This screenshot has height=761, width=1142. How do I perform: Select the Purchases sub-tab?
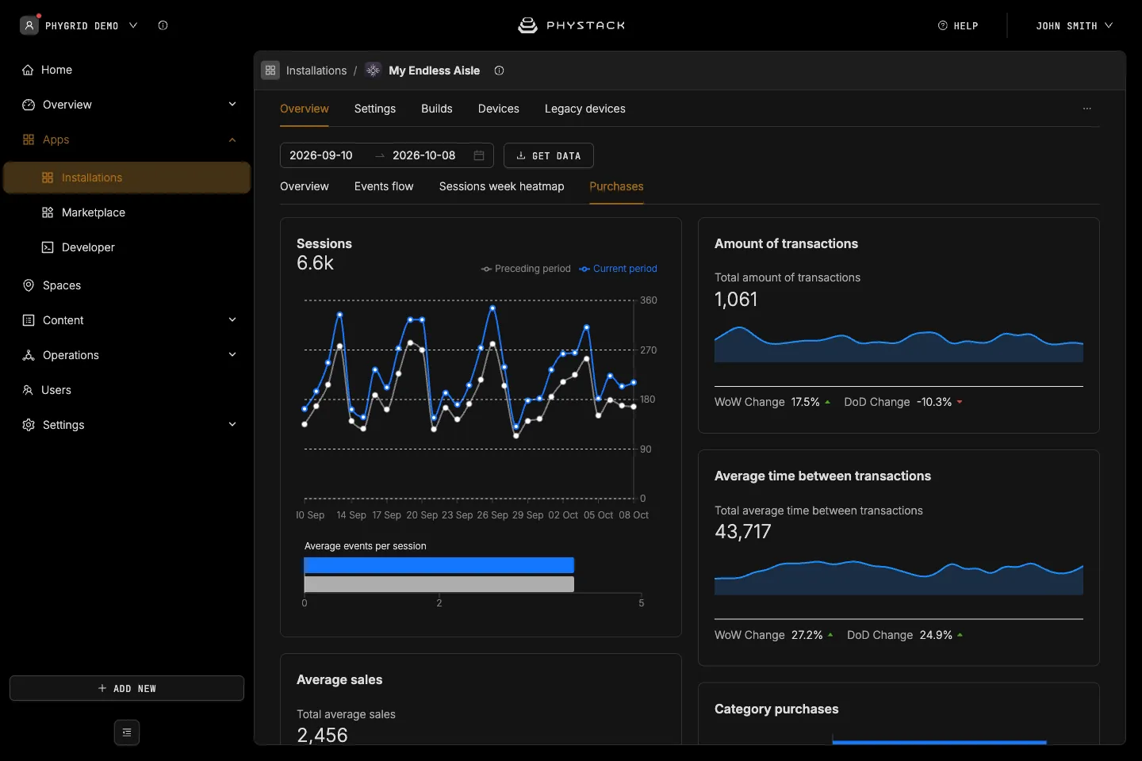616,186
